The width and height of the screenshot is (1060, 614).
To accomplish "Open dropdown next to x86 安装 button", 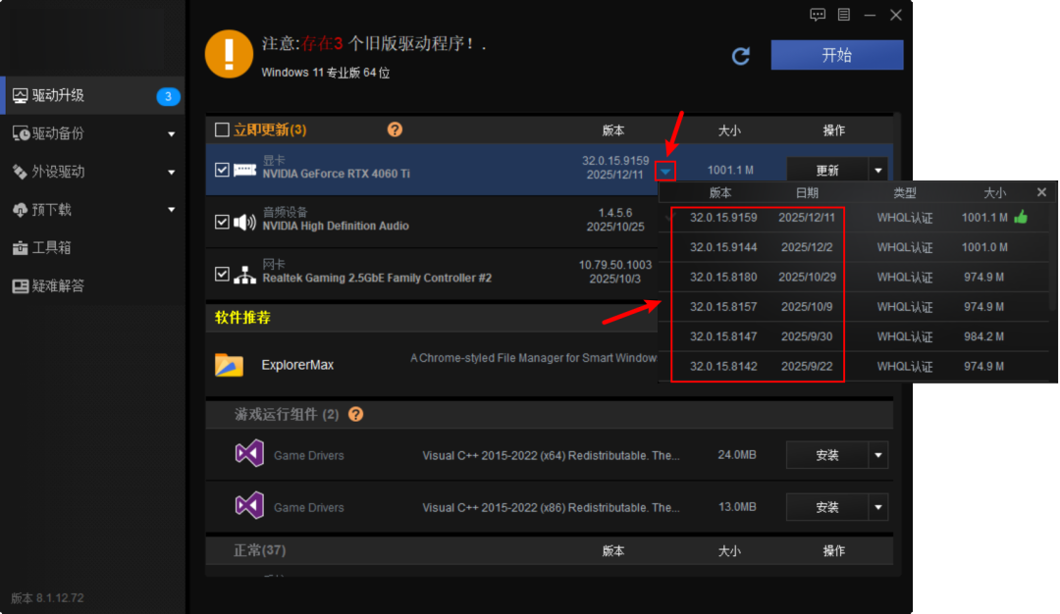I will click(878, 507).
